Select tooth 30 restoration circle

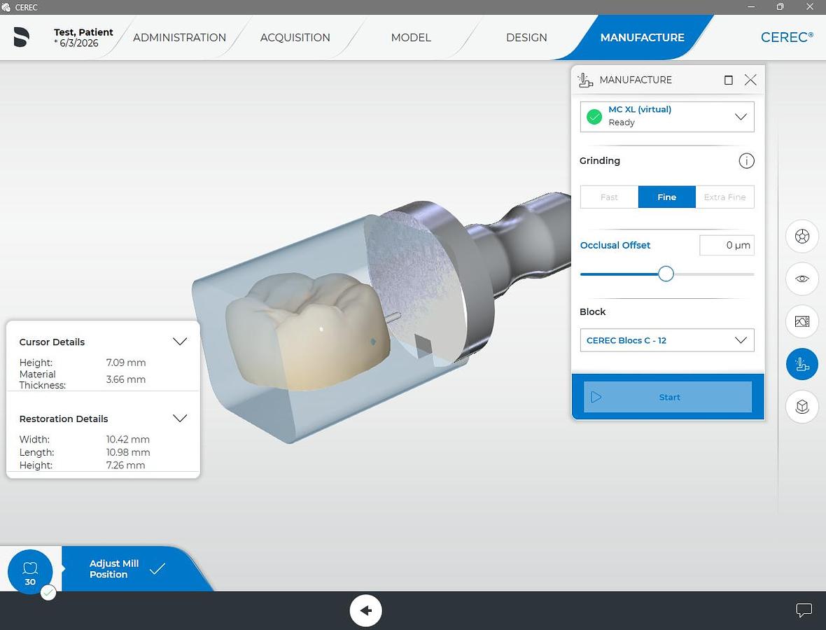(x=30, y=572)
